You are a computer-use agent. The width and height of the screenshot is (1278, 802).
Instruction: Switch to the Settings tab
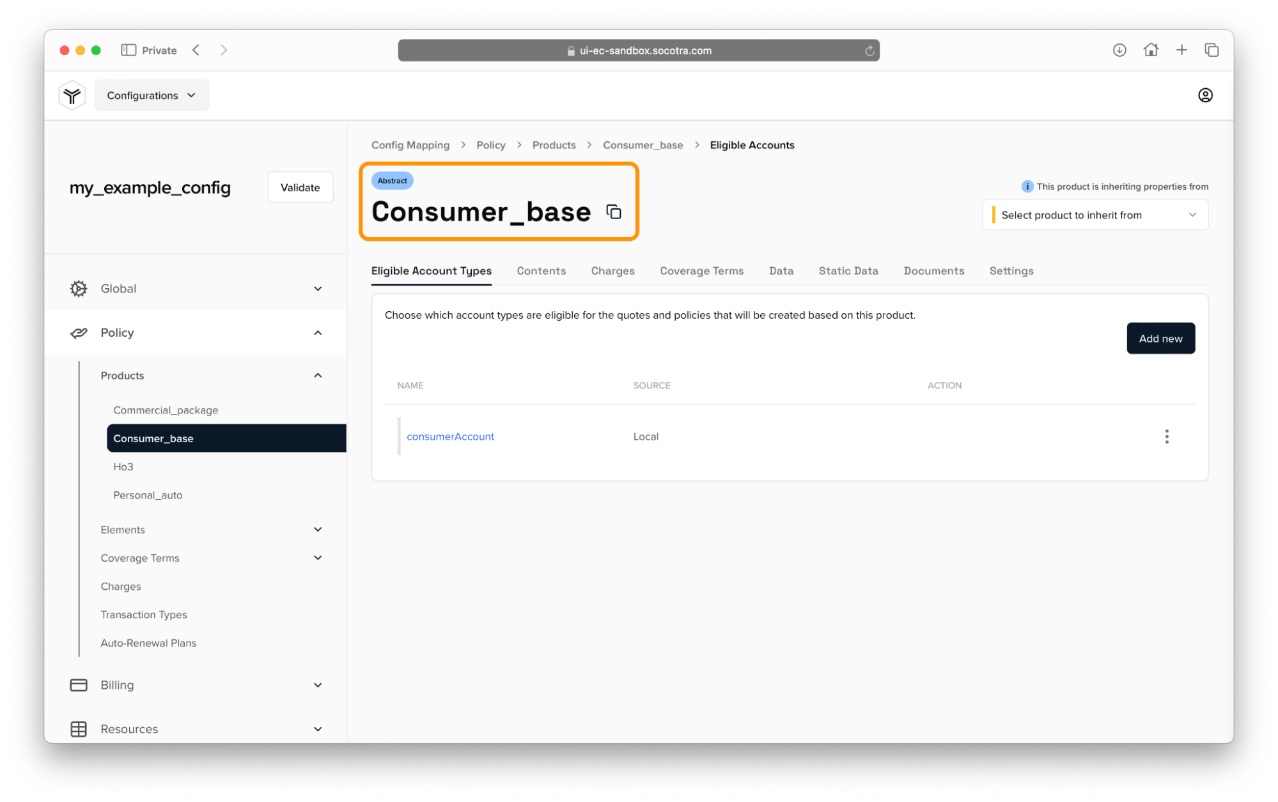click(x=1011, y=271)
